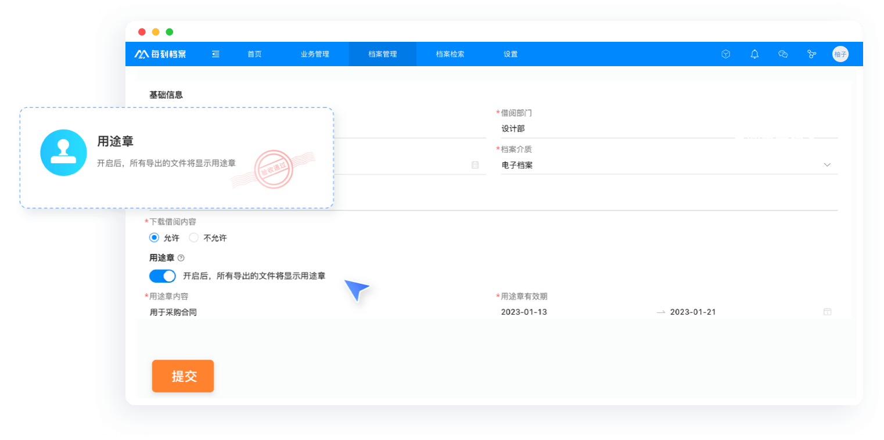Click the calendar icon for 用途章有效期
Image resolution: width=884 pixels, height=440 pixels.
(x=827, y=312)
